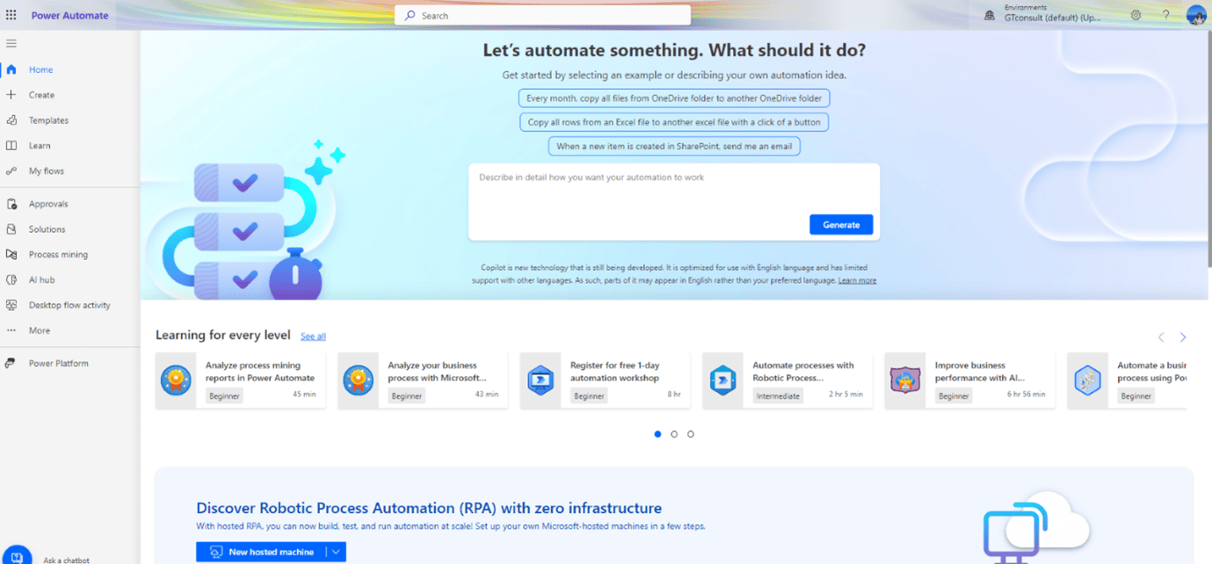The width and height of the screenshot is (1212, 564).
Task: Show previous learning cards arrow
Action: click(1161, 337)
